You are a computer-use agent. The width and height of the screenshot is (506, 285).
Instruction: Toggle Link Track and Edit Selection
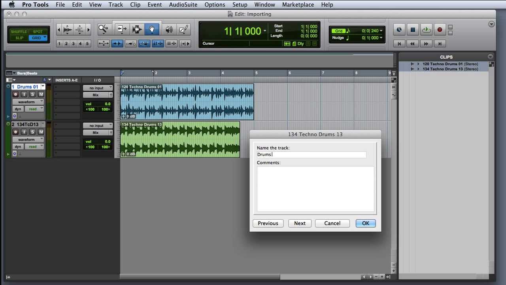(171, 44)
